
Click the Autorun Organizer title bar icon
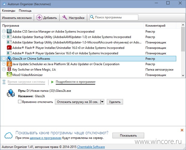(x=4, y=4)
